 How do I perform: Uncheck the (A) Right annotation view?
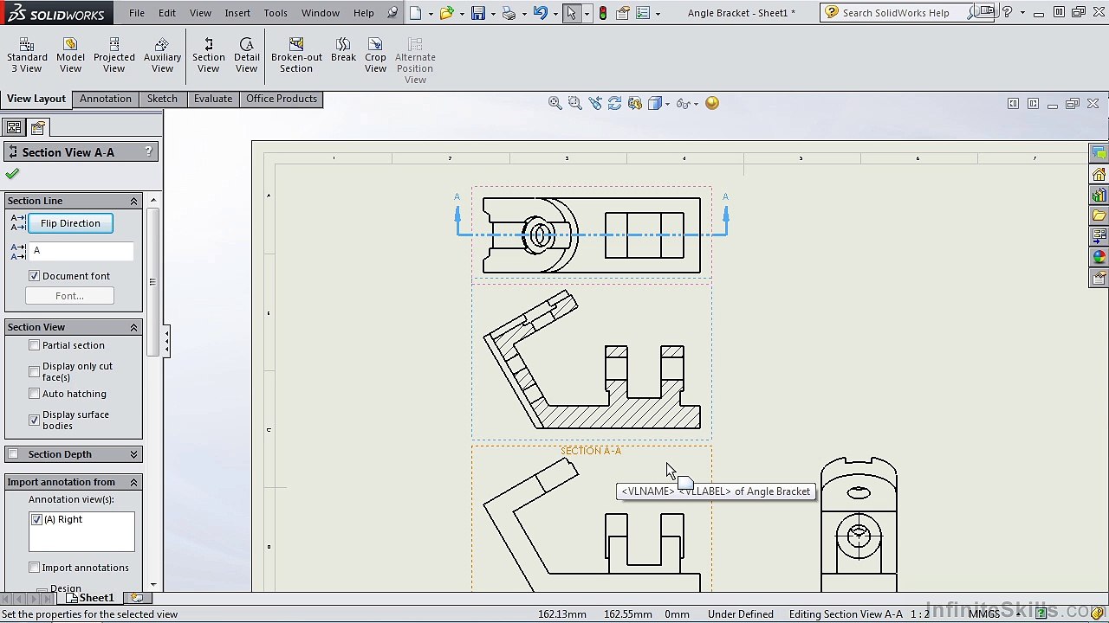[36, 519]
